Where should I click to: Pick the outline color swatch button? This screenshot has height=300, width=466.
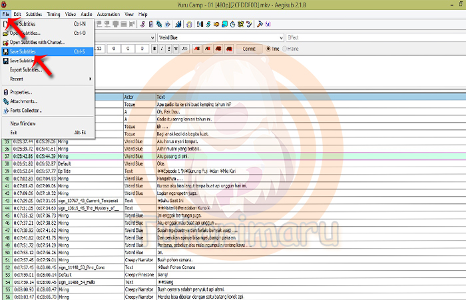(218, 49)
